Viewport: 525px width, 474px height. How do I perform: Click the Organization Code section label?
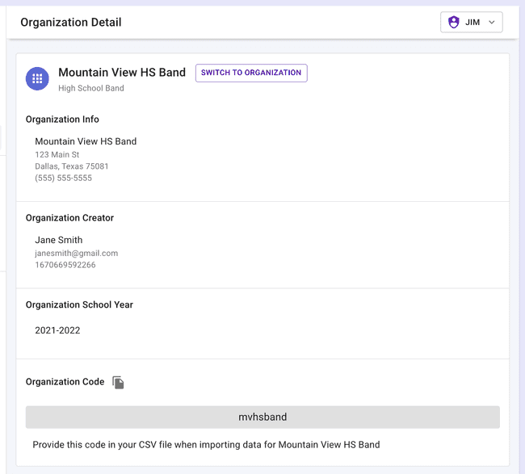65,382
